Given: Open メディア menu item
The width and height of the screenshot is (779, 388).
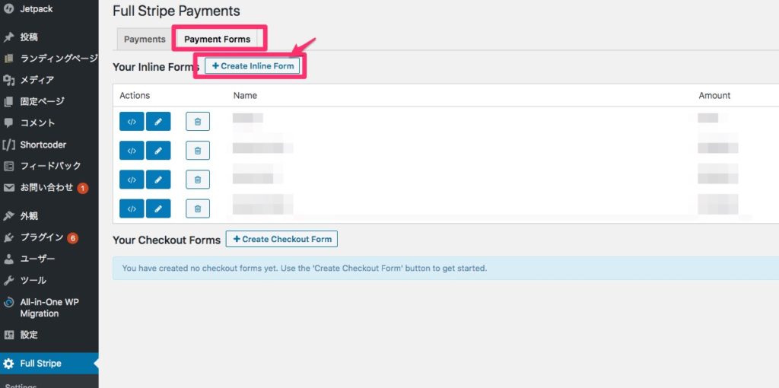Looking at the screenshot, I should pyautogui.click(x=37, y=80).
